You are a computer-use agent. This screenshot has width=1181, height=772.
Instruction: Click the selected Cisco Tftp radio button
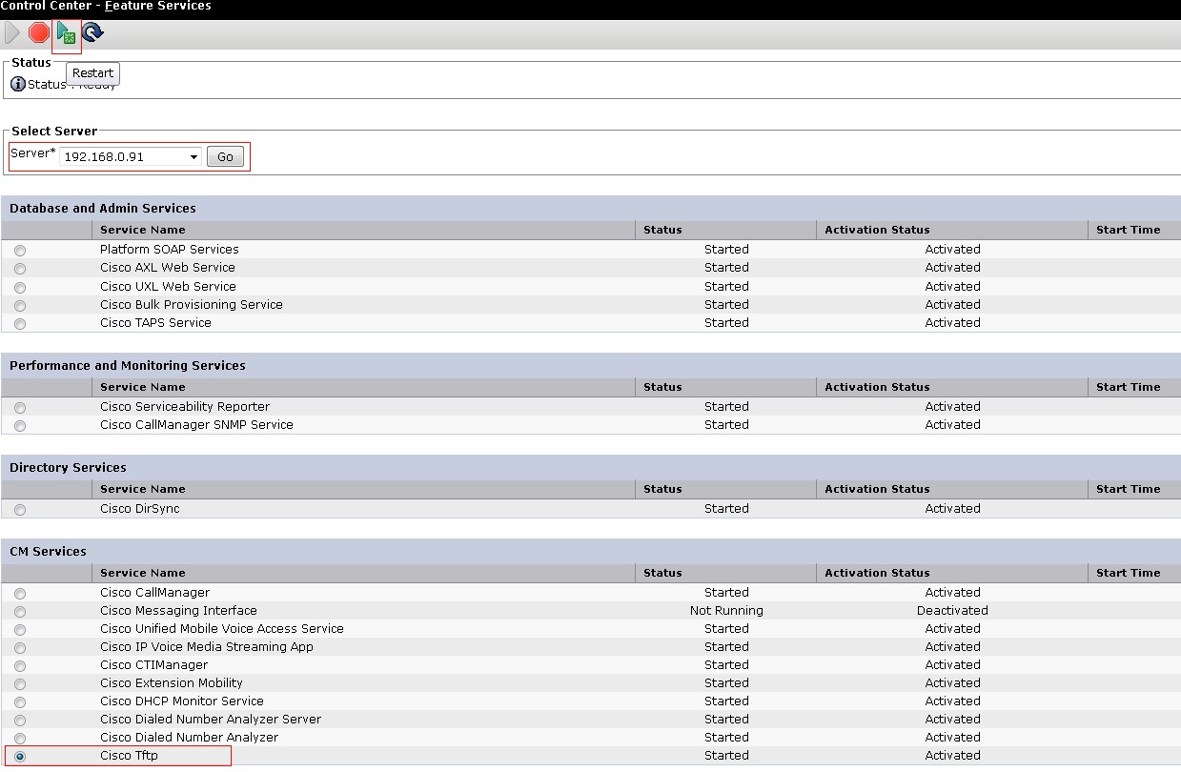pyautogui.click(x=20, y=757)
